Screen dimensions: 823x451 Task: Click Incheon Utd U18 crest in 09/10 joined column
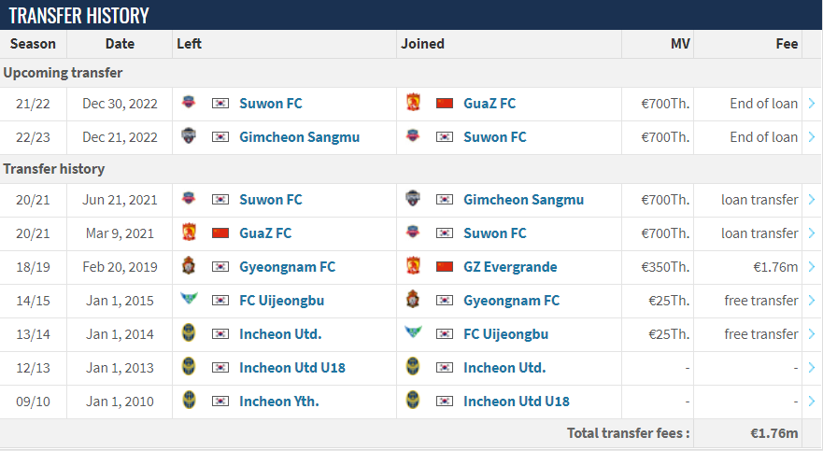coord(413,401)
